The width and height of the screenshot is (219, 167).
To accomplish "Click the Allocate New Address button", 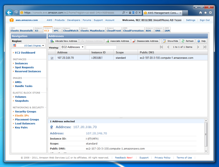I will pos(64,41).
